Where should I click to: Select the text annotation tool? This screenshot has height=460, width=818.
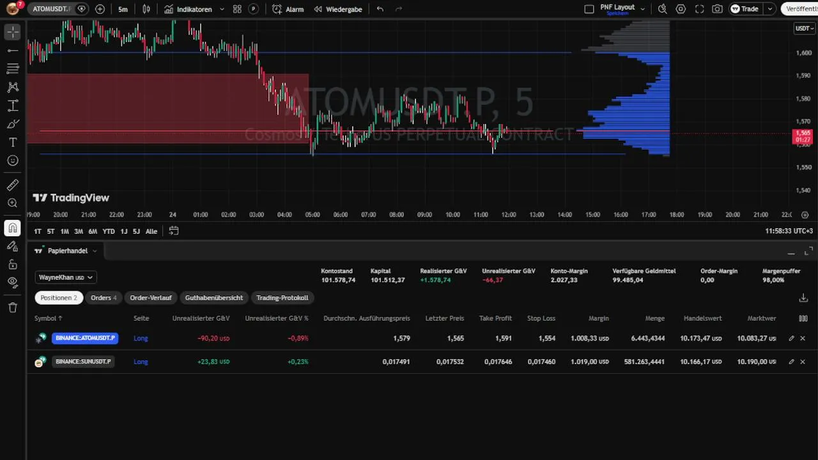pos(13,142)
